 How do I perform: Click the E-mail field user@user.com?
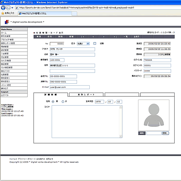(x=70, y=87)
